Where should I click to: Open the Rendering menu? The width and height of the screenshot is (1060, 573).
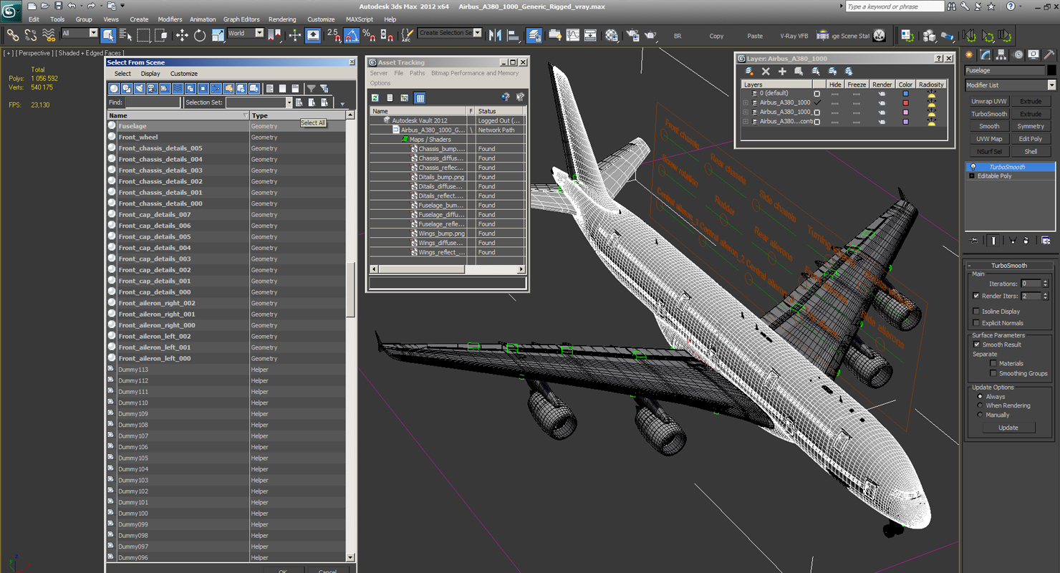[282, 19]
